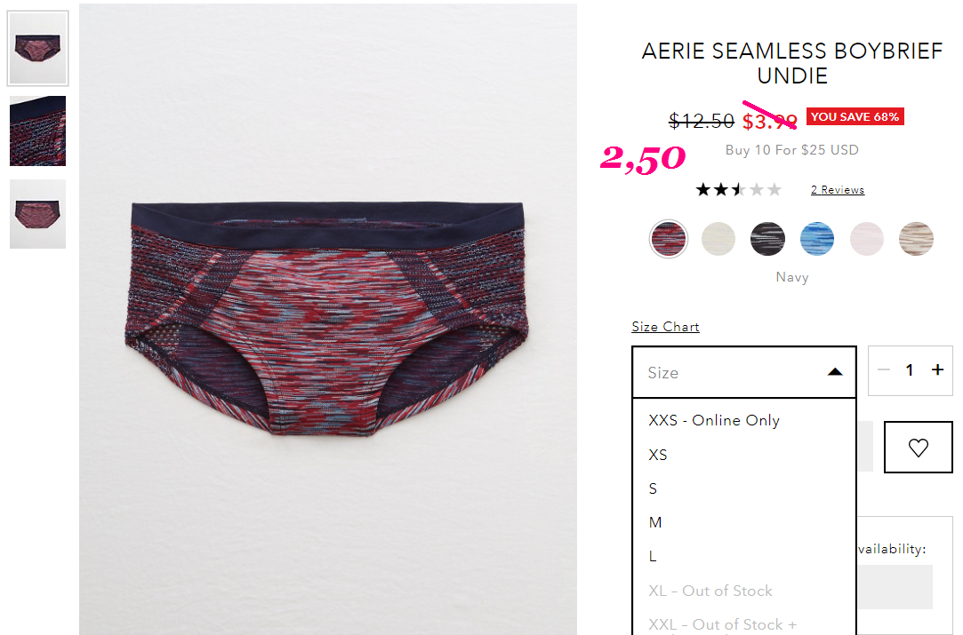Add item to favorites with heart icon

pos(919,448)
